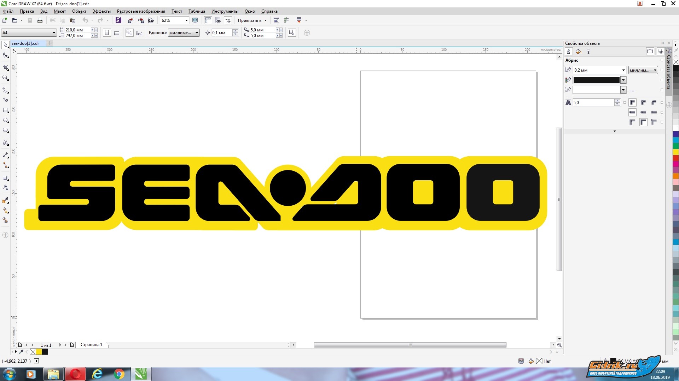Image resolution: width=679 pixels, height=381 pixels.
Task: Open the Эффекты menu
Action: 101,11
